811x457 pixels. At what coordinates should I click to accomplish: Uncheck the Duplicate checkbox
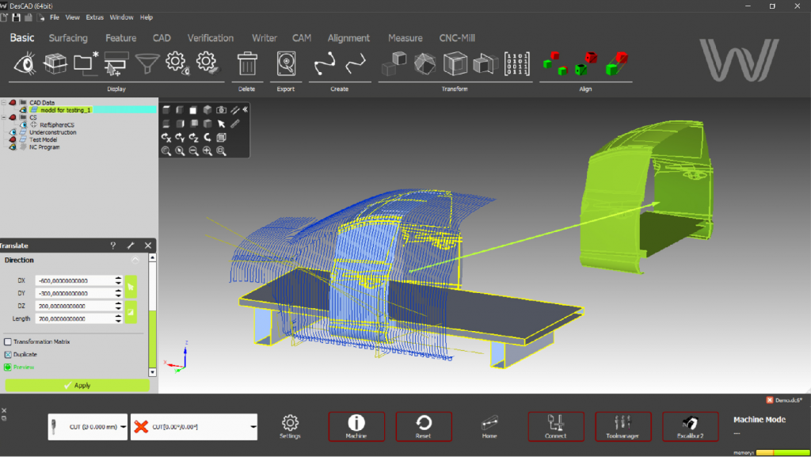(8, 354)
